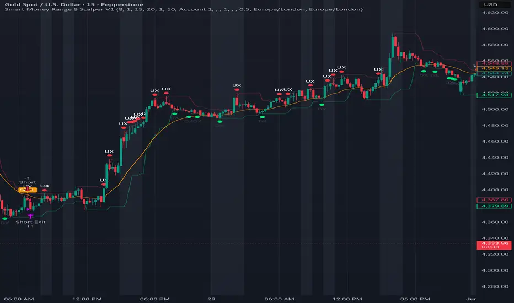Click the "Short" entry label above SELL
Screen dimensions: 514x303
(27, 182)
